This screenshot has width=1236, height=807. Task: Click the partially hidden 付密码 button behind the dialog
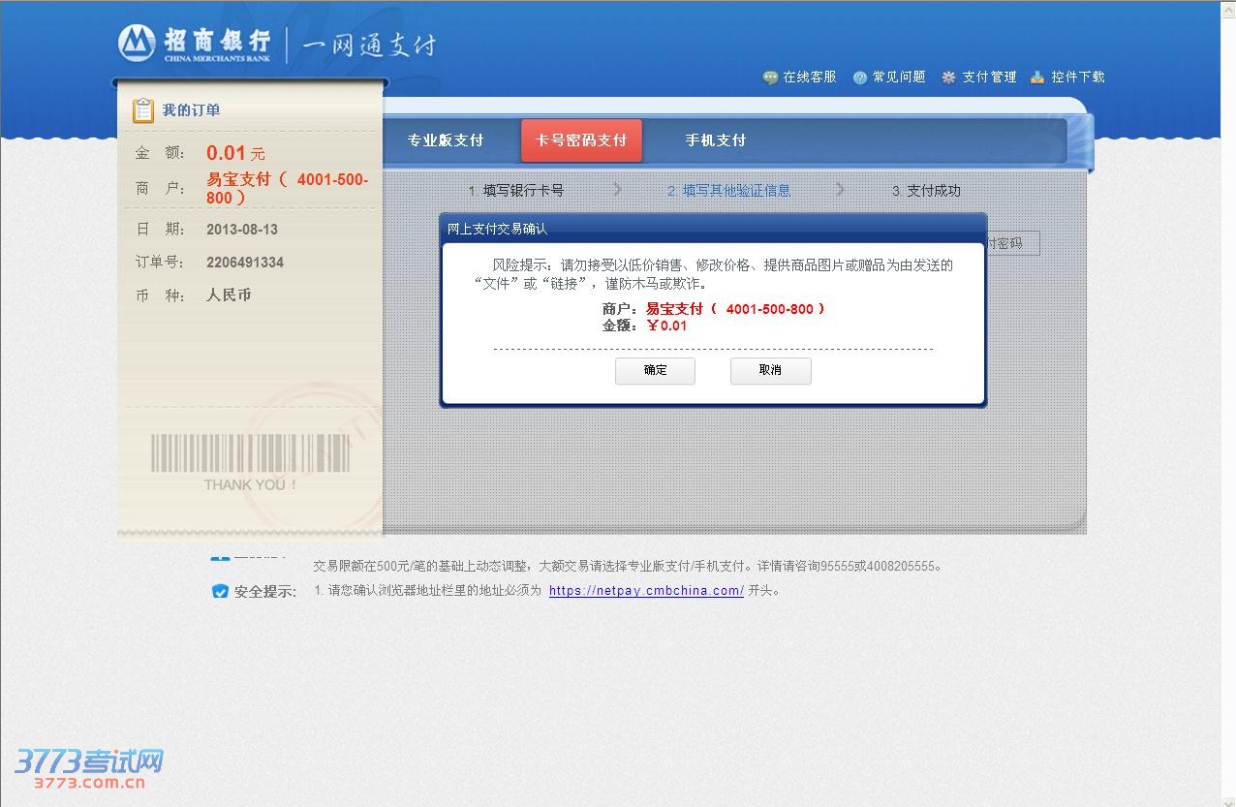1012,243
